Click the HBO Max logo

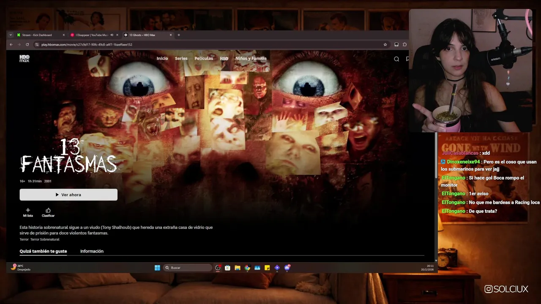(25, 59)
